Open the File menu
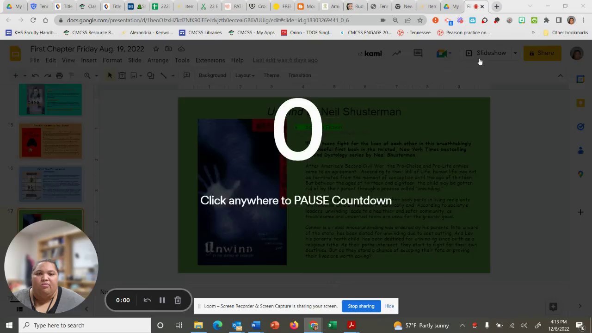This screenshot has height=333, width=592. (35, 60)
